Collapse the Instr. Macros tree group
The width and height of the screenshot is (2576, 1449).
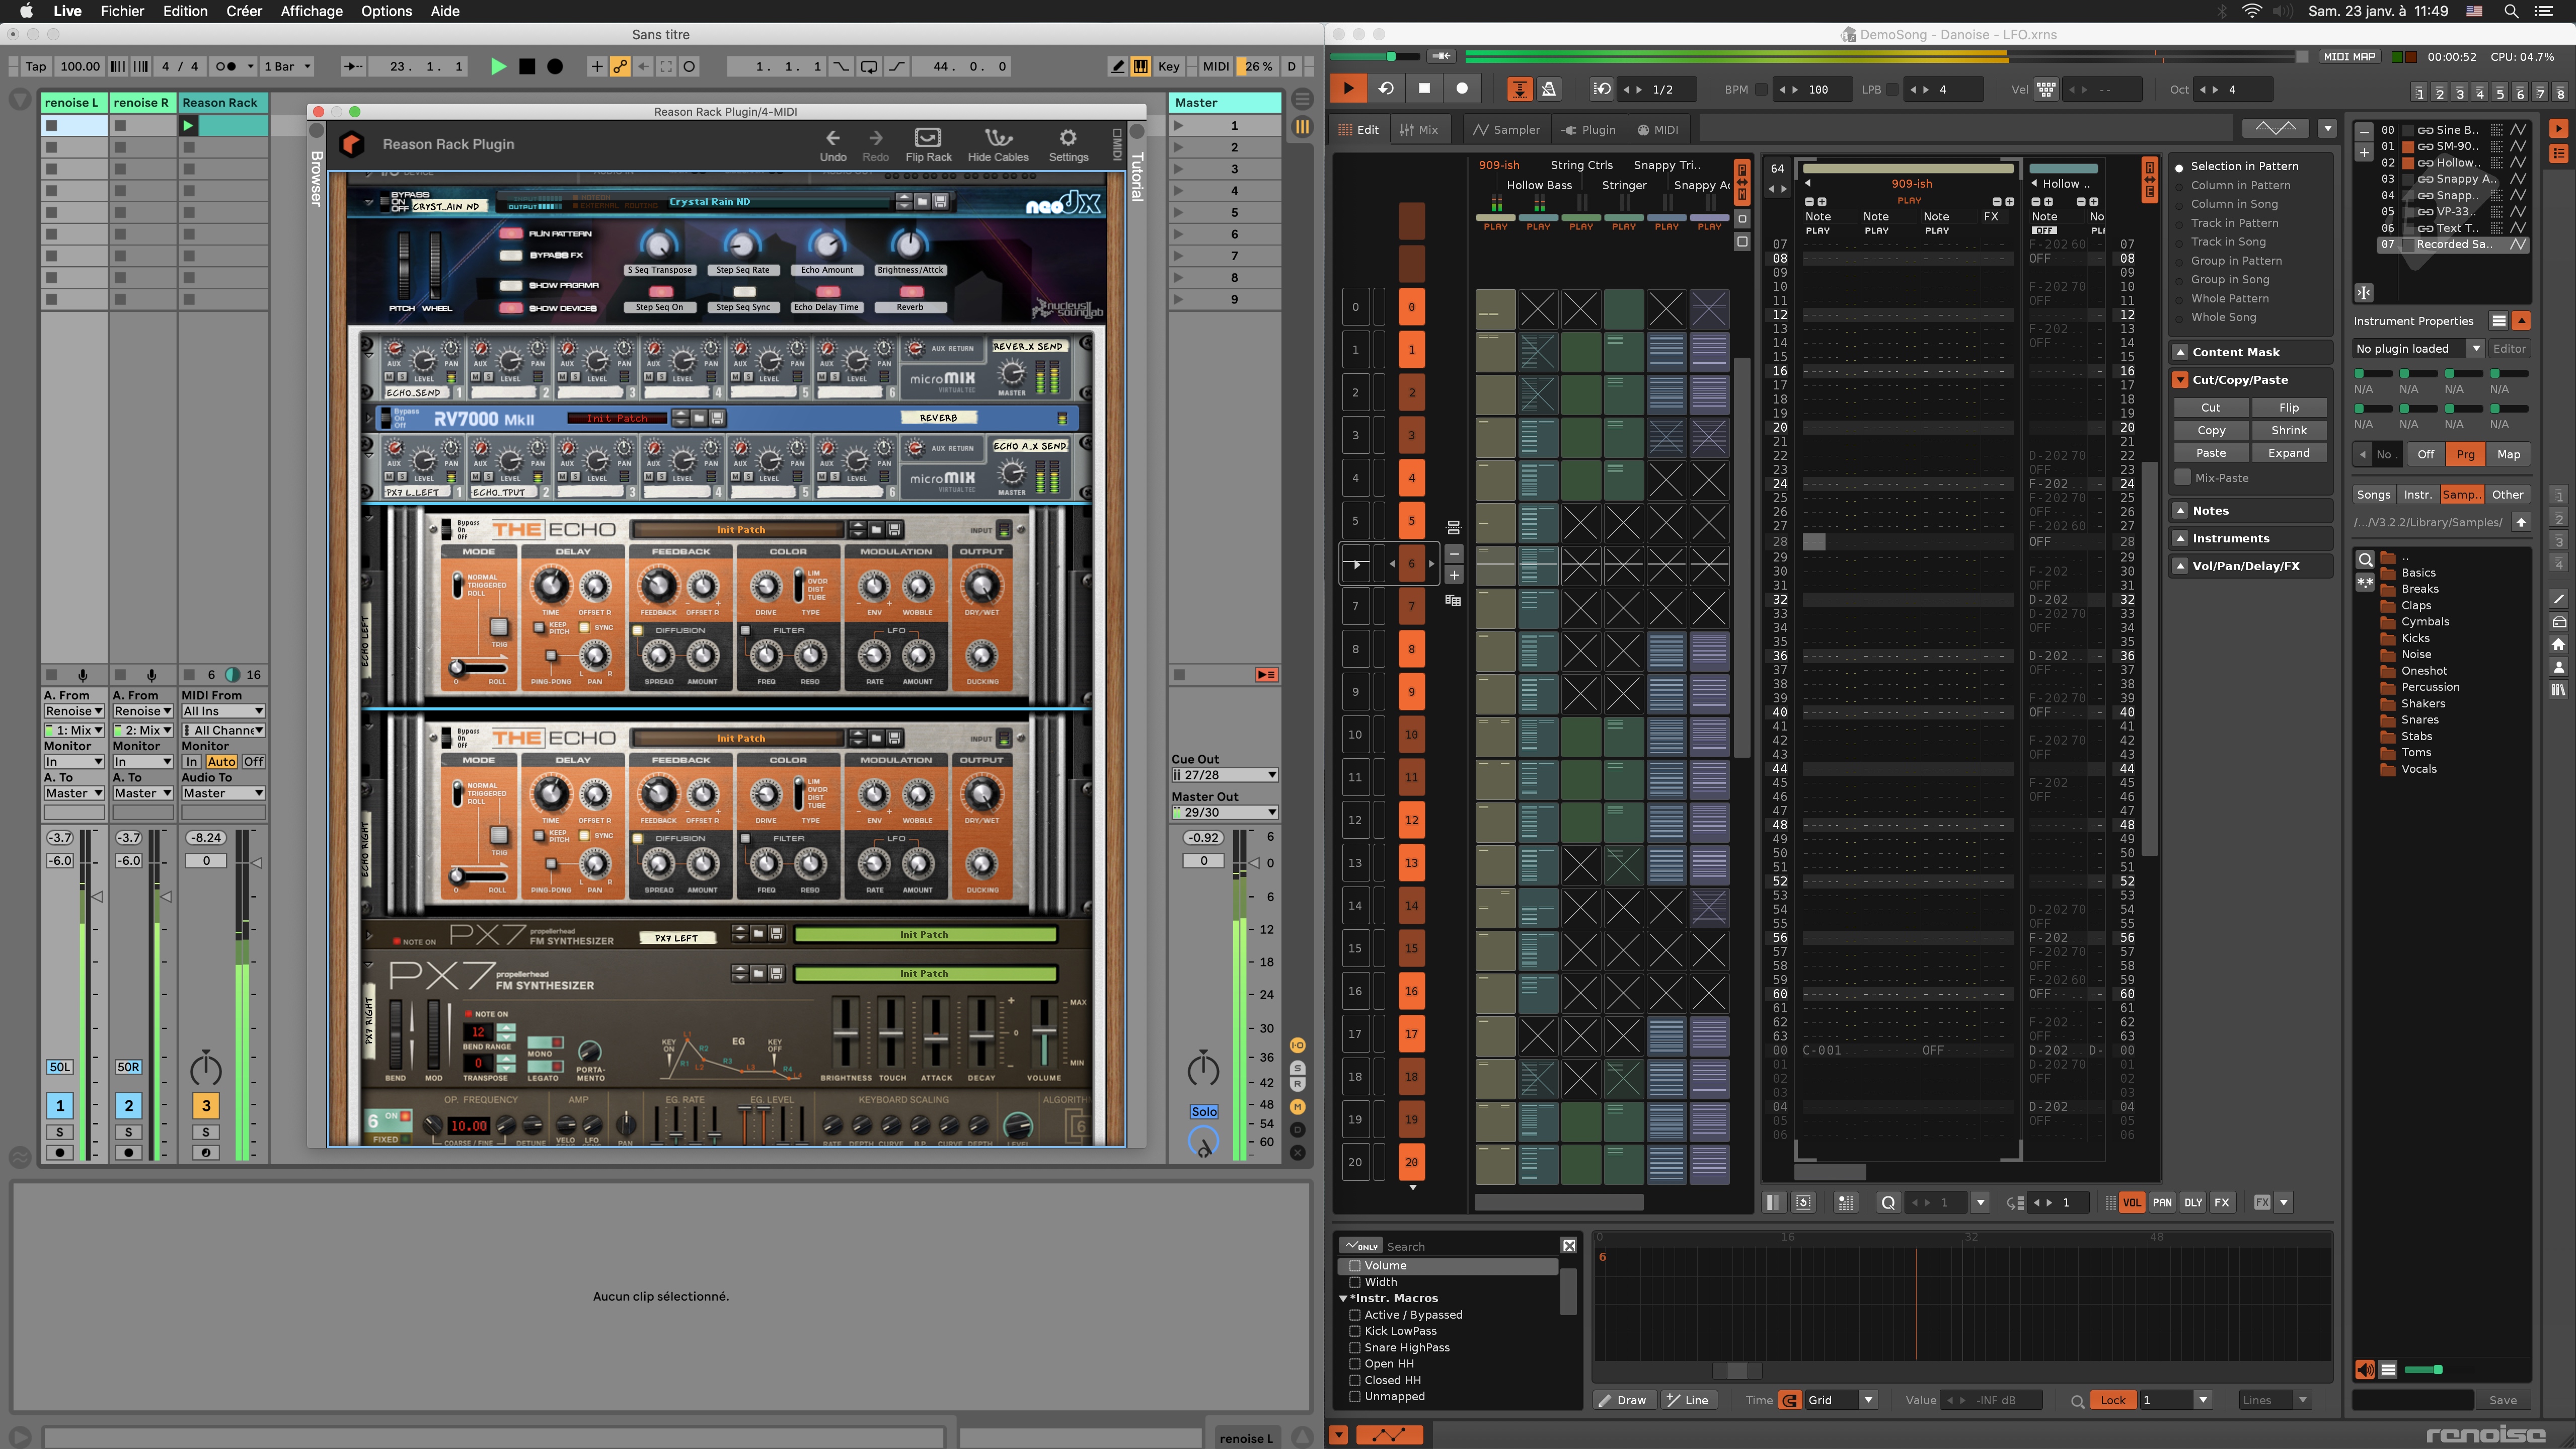click(x=1343, y=1298)
